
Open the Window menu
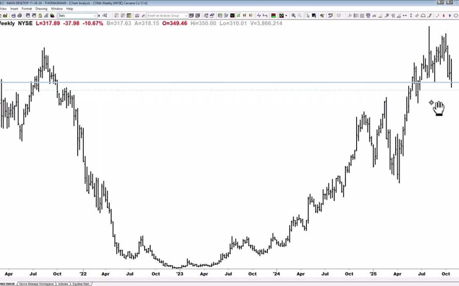tap(57, 9)
